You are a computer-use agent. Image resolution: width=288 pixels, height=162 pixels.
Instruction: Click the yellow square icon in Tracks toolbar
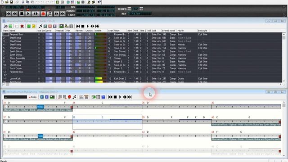click(x=34, y=26)
